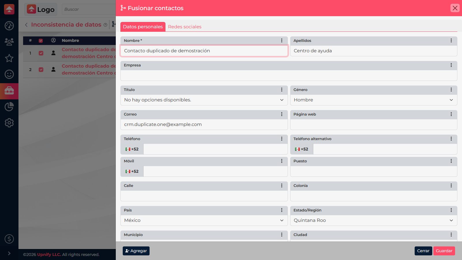Click the Cerrar button
Image resolution: width=462 pixels, height=260 pixels.
(423, 251)
